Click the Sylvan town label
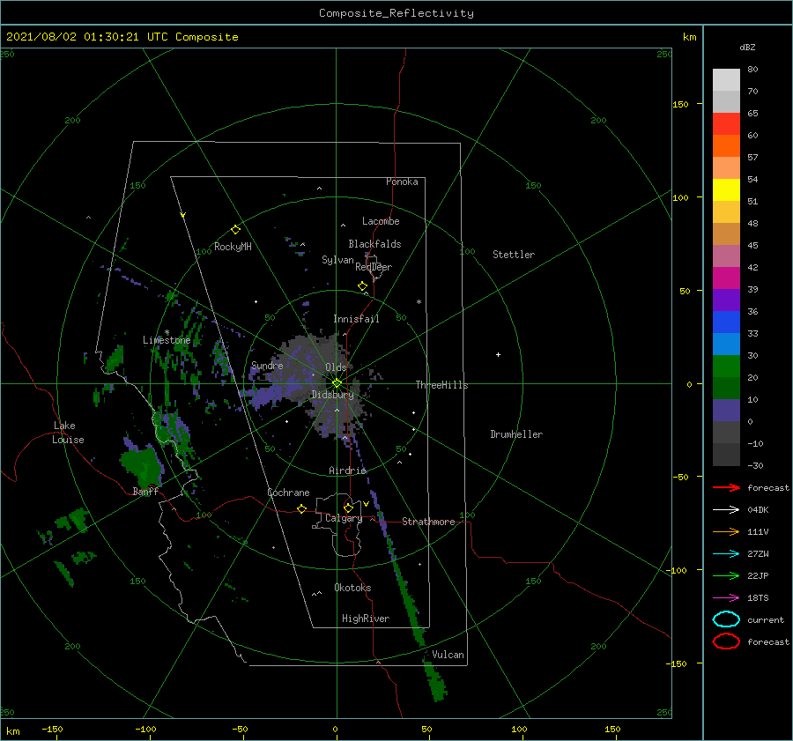The width and height of the screenshot is (793, 741). click(337, 260)
